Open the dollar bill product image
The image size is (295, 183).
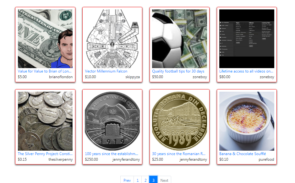(45, 39)
